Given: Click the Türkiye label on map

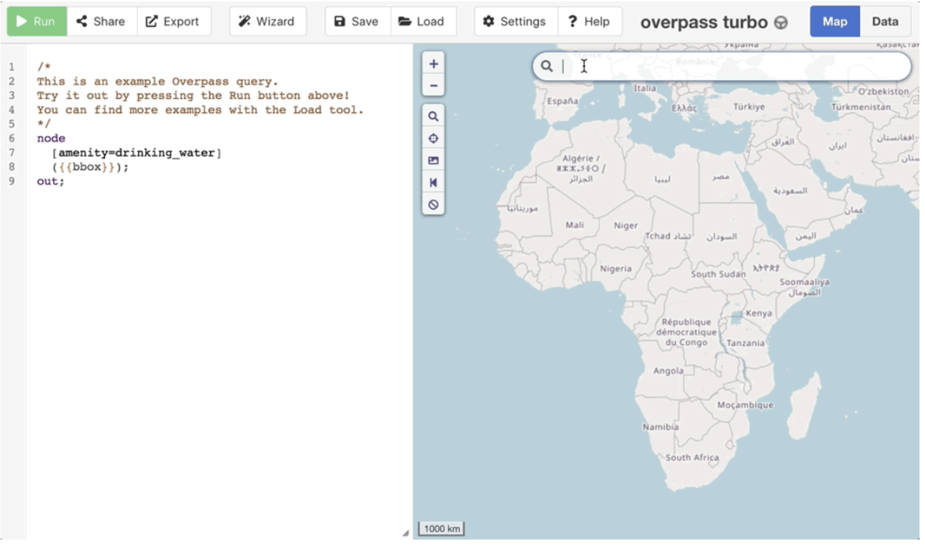Looking at the screenshot, I should pyautogui.click(x=749, y=107).
